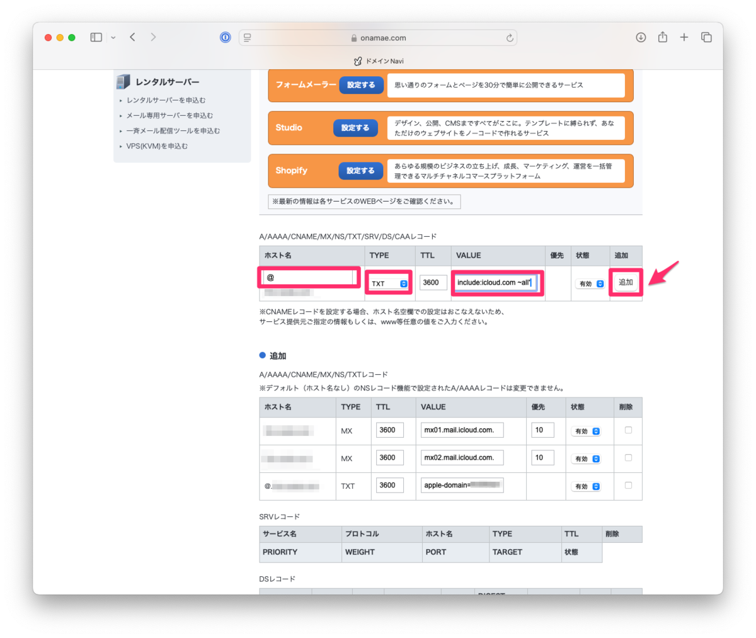Click the Shopify service label

(291, 171)
